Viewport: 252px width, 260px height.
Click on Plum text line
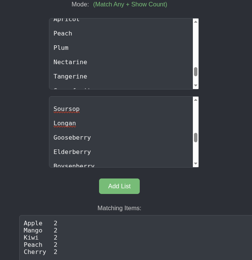click(x=61, y=48)
